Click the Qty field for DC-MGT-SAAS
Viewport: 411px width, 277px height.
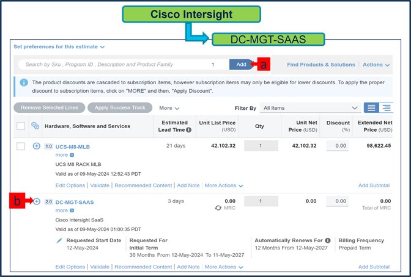tap(261, 201)
